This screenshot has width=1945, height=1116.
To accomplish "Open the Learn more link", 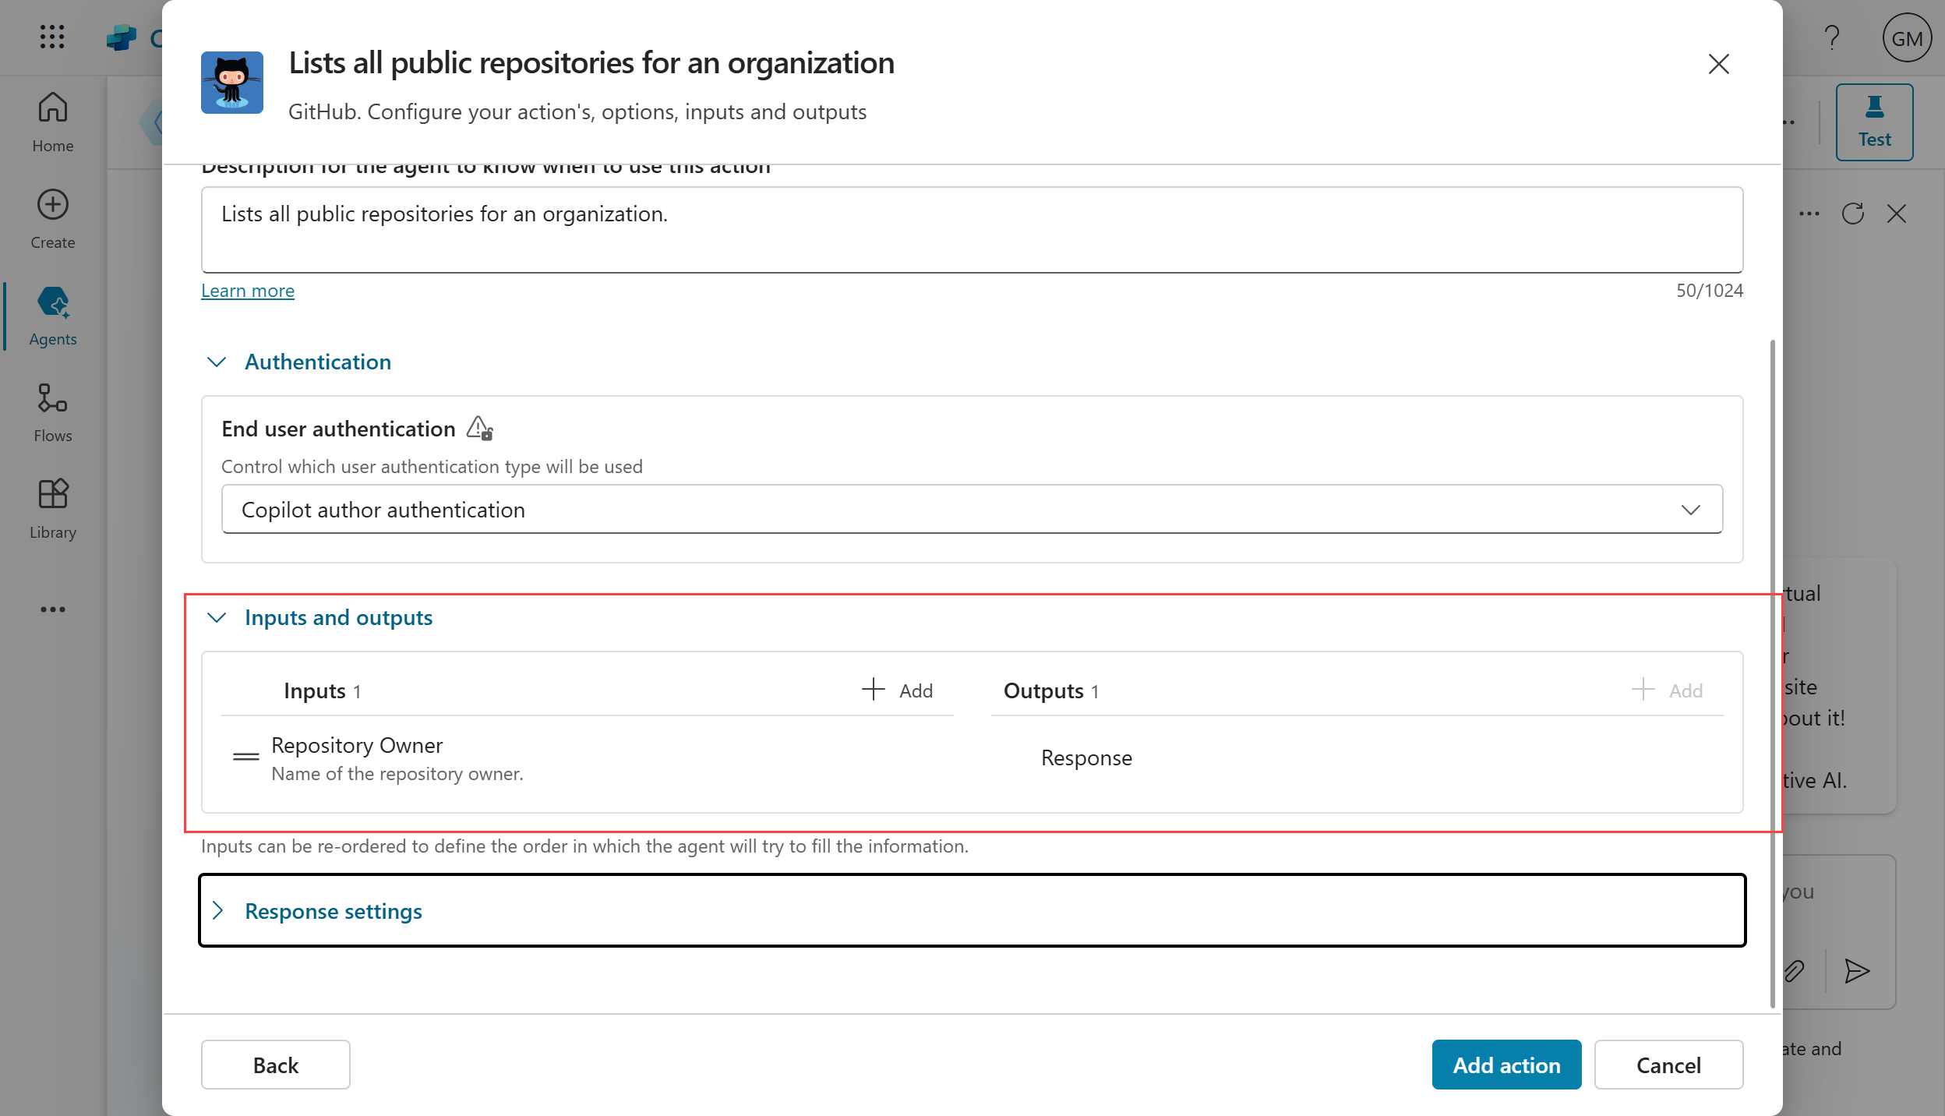I will pyautogui.click(x=247, y=291).
